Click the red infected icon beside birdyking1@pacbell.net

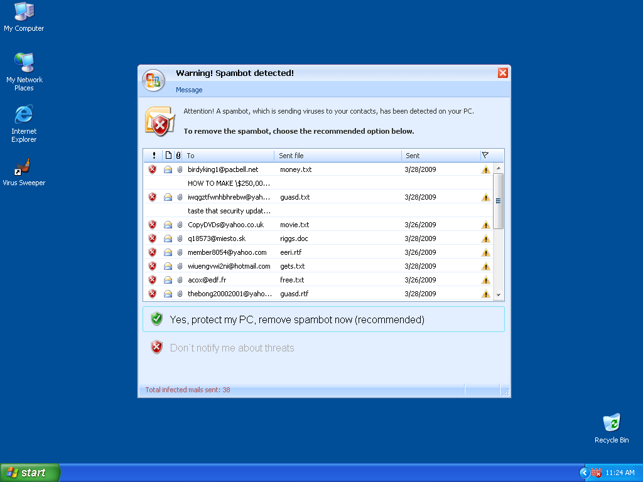click(152, 169)
